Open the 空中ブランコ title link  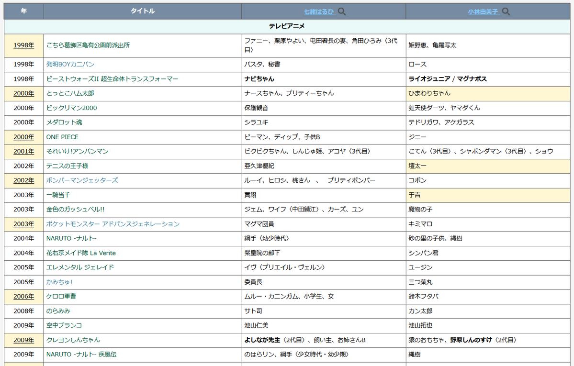click(64, 325)
